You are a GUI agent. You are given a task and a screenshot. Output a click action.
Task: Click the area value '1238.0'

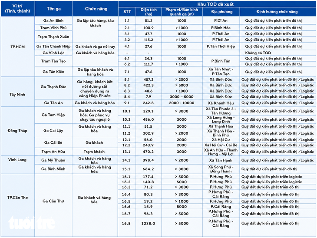click(x=148, y=223)
